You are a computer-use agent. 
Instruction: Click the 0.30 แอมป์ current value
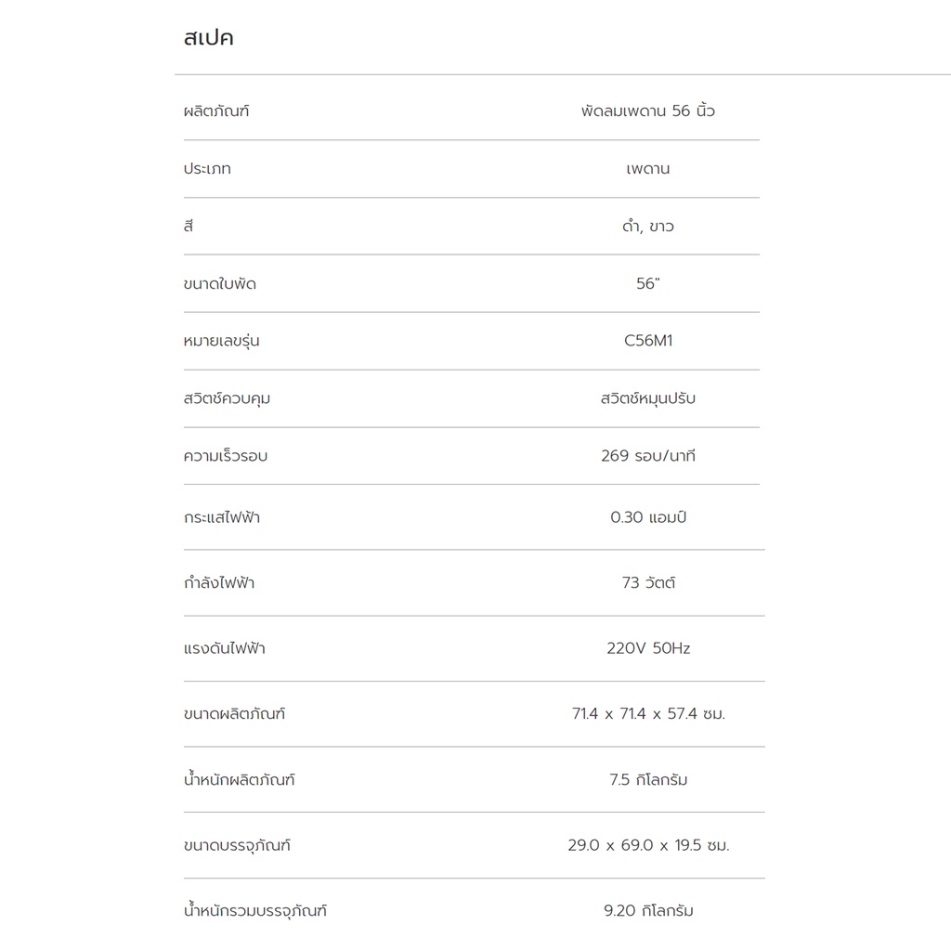pyautogui.click(x=647, y=516)
